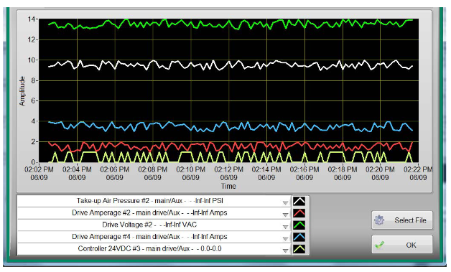451x272 pixels.
Task: Open Drive Voltage #2 dropdown arrow
Action: [285, 227]
